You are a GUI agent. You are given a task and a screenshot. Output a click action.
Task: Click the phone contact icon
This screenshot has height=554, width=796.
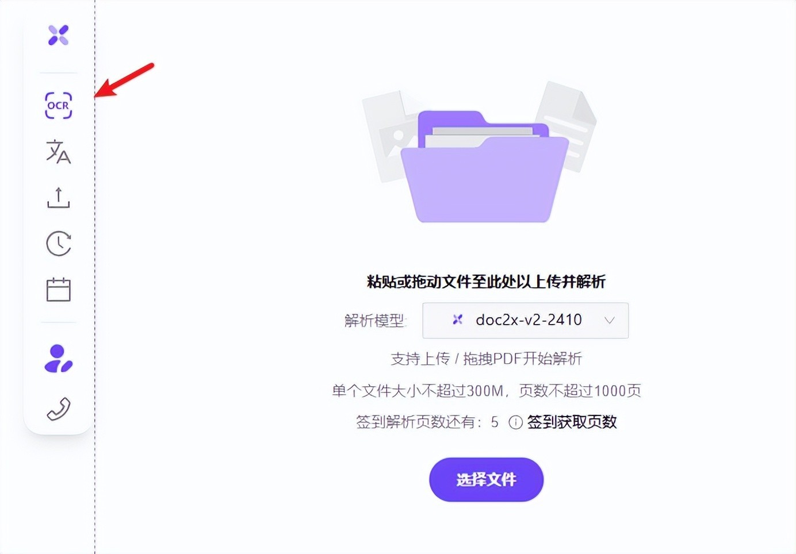58,409
